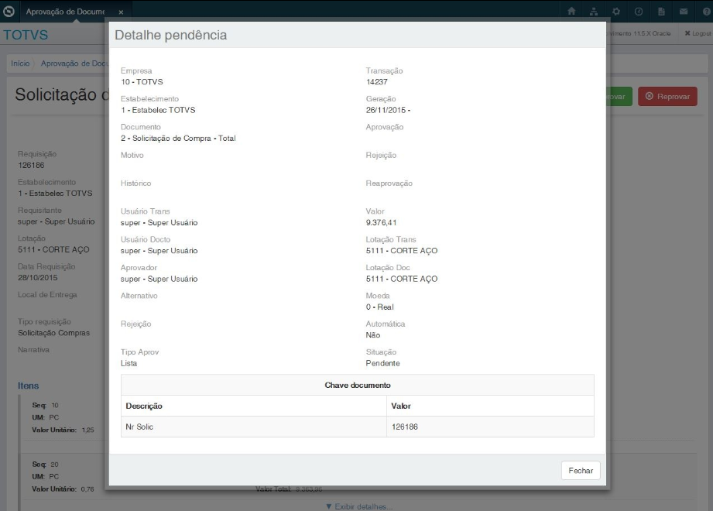
Task: Click the Chave documento table title
Action: 358,385
